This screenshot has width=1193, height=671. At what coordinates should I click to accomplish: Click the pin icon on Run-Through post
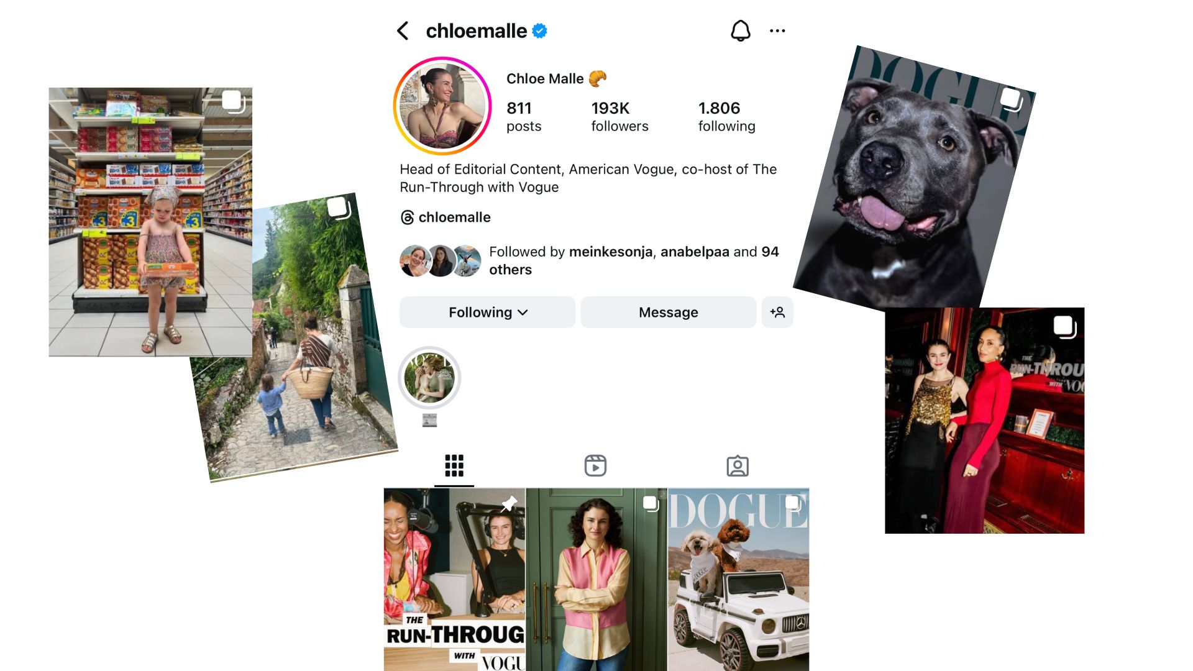509,503
